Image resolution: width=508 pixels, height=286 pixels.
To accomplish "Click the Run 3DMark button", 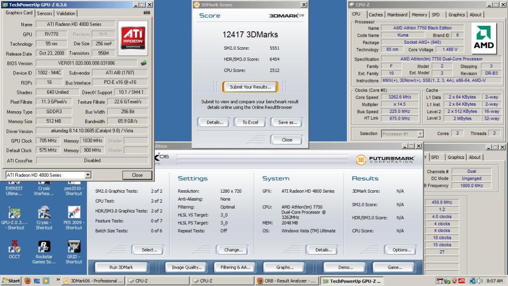I will pyautogui.click(x=121, y=267).
